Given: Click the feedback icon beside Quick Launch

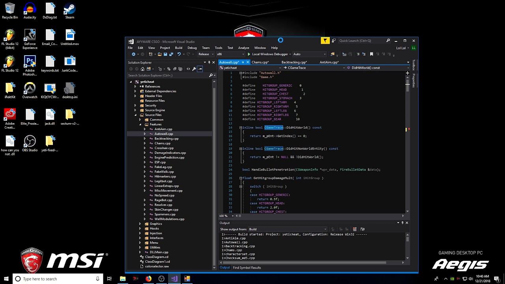Looking at the screenshot, I should coord(334,40).
